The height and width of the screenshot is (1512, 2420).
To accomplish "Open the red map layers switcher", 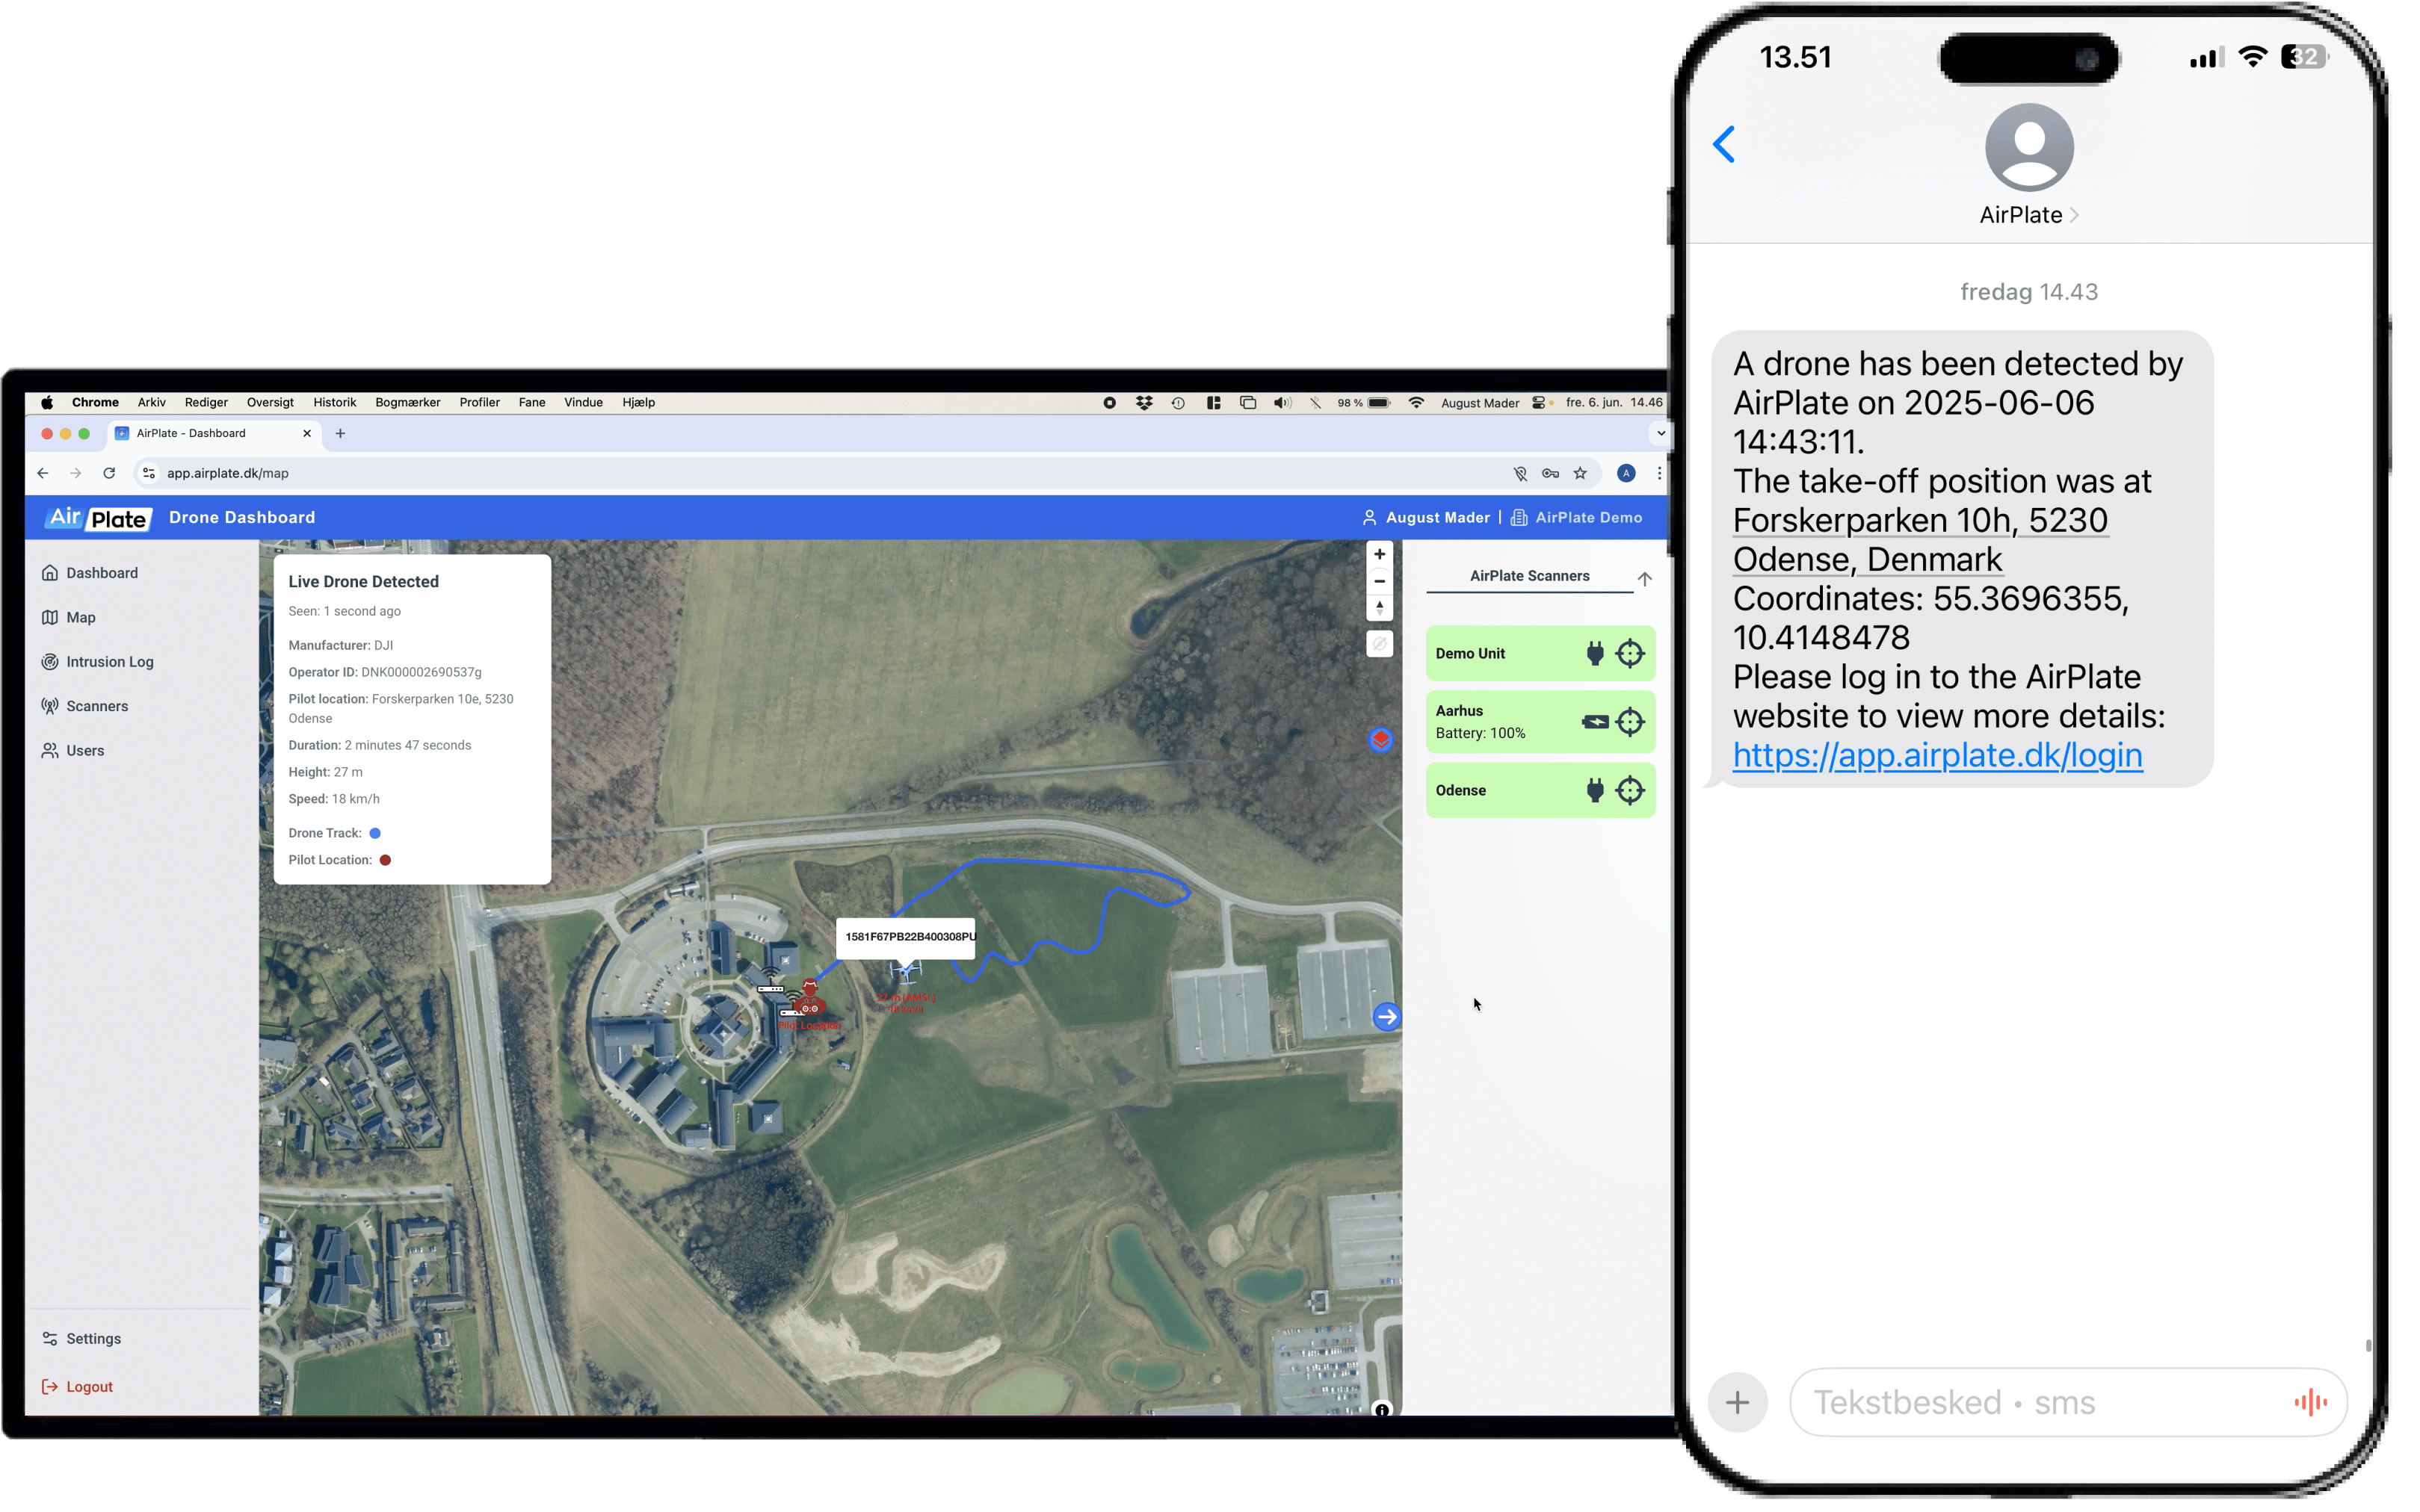I will click(1380, 739).
